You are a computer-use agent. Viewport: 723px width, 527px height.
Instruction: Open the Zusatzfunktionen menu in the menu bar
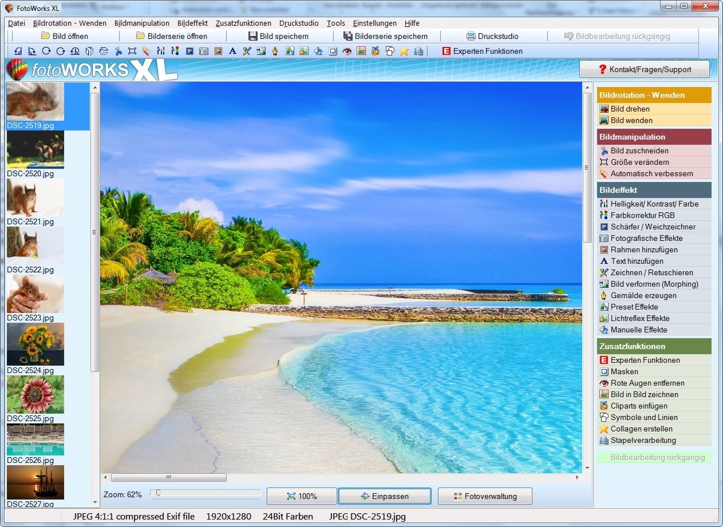click(x=243, y=23)
